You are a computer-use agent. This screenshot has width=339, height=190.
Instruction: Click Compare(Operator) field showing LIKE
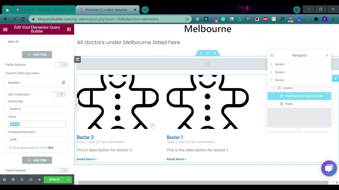[x=37, y=140]
